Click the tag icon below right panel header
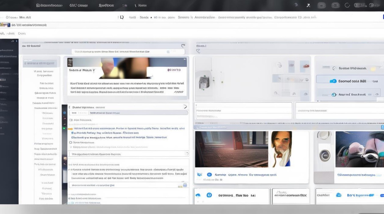This screenshot has width=384, height=214. tap(198, 51)
